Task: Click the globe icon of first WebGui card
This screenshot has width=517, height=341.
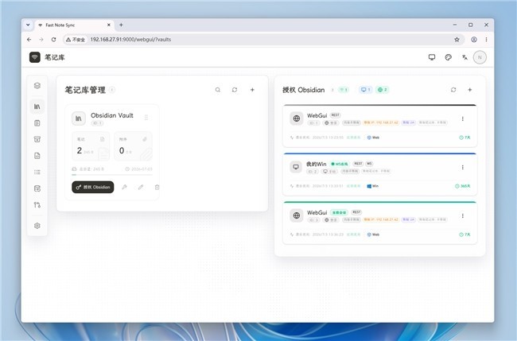Action: point(297,118)
